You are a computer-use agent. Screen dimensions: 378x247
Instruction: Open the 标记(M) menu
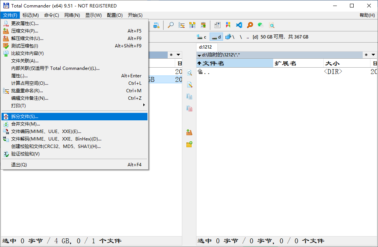(x=31, y=15)
